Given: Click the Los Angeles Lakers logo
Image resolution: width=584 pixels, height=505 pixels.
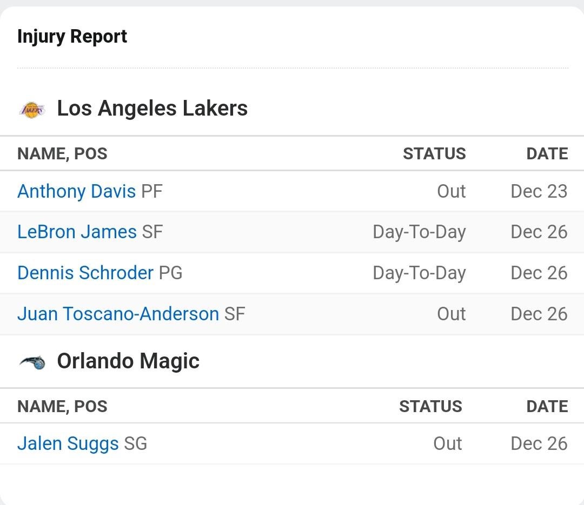Looking at the screenshot, I should (x=32, y=109).
